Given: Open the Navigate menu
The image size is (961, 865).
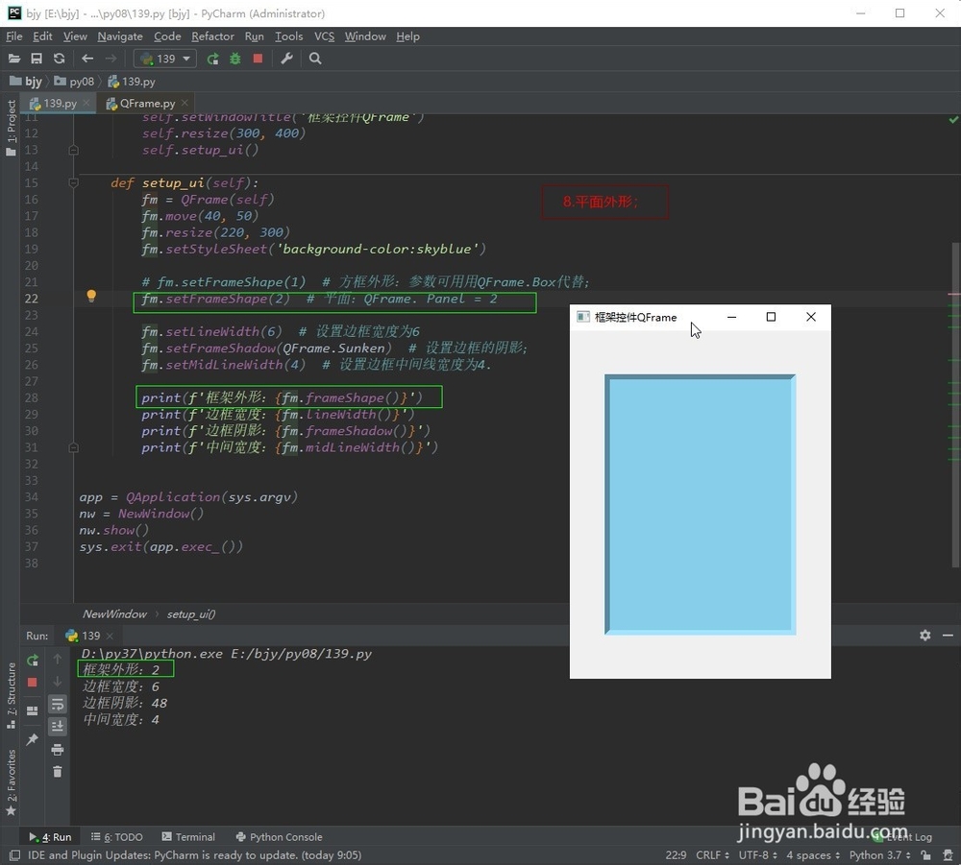Looking at the screenshot, I should 120,36.
